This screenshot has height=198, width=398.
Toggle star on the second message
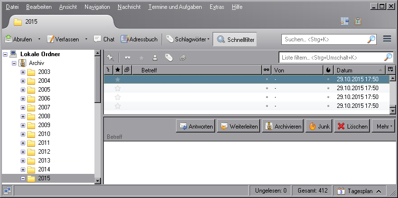click(118, 88)
